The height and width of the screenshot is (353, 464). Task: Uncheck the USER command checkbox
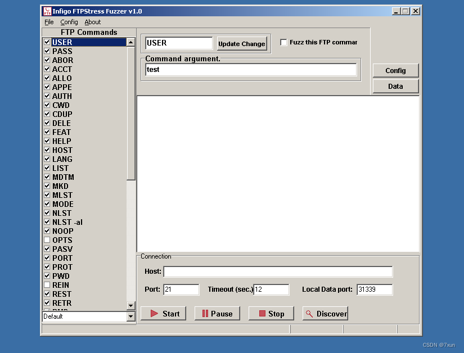pos(47,42)
